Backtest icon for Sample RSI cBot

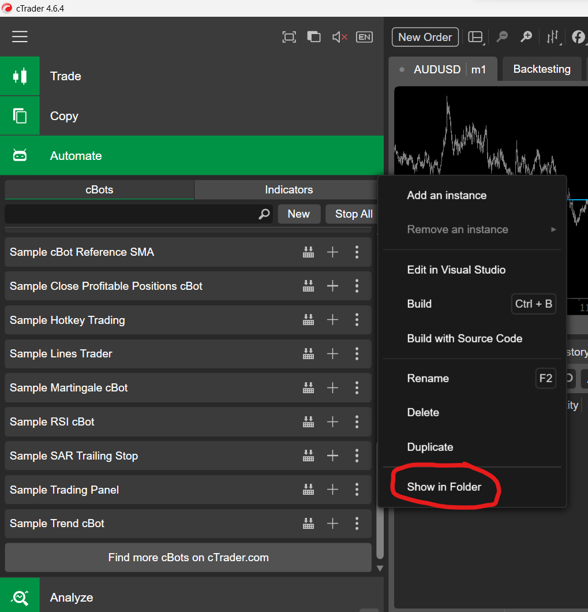308,421
